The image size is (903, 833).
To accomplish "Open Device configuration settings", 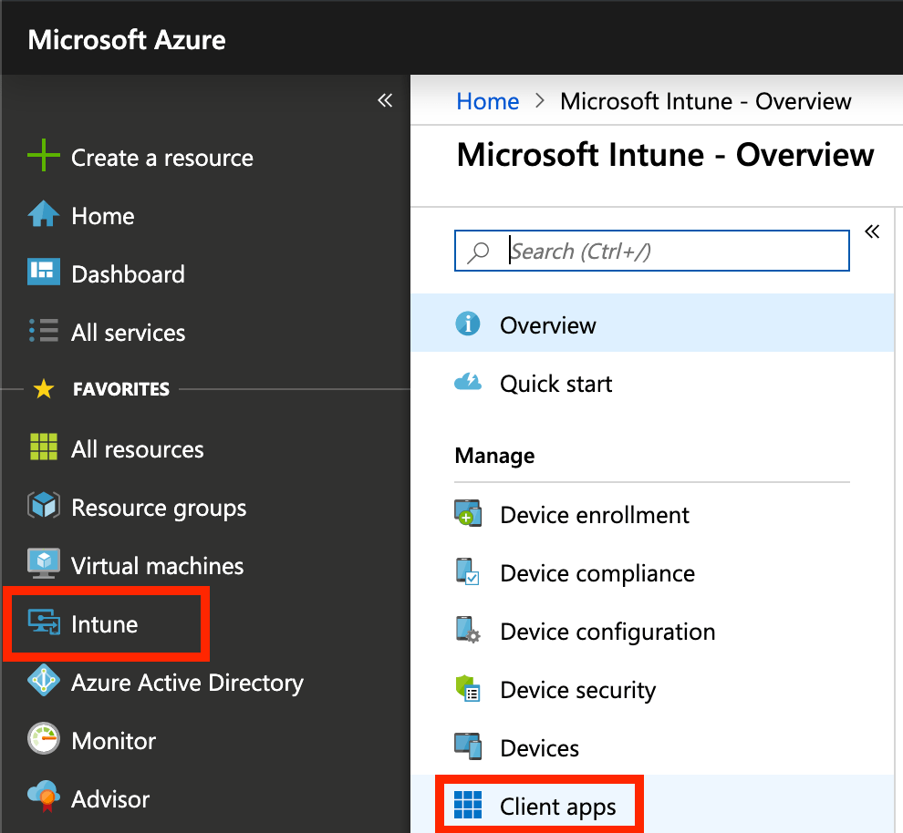I will [x=607, y=632].
